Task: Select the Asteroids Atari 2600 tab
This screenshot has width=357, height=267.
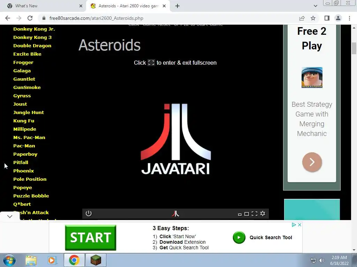Action: pos(128,6)
